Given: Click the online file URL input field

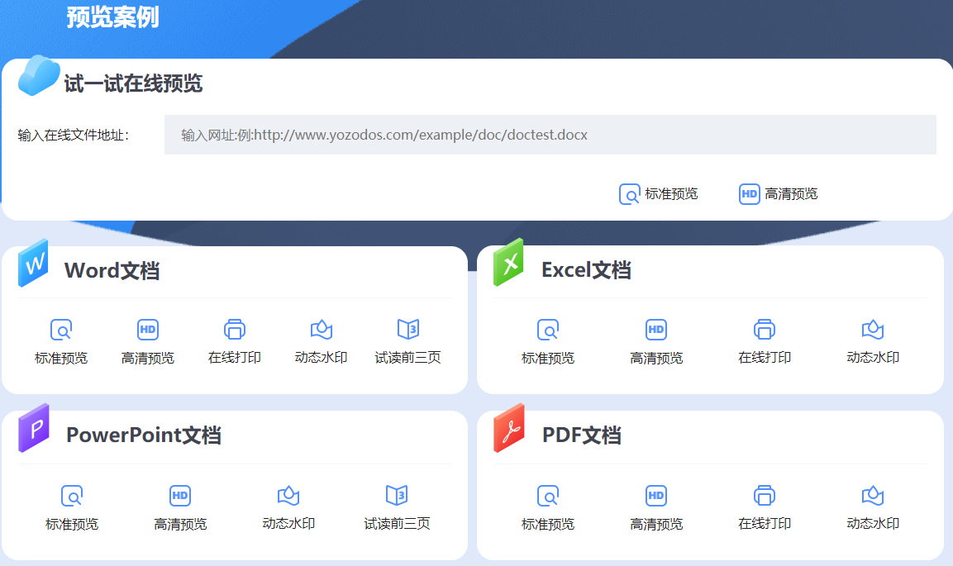Looking at the screenshot, I should point(550,135).
